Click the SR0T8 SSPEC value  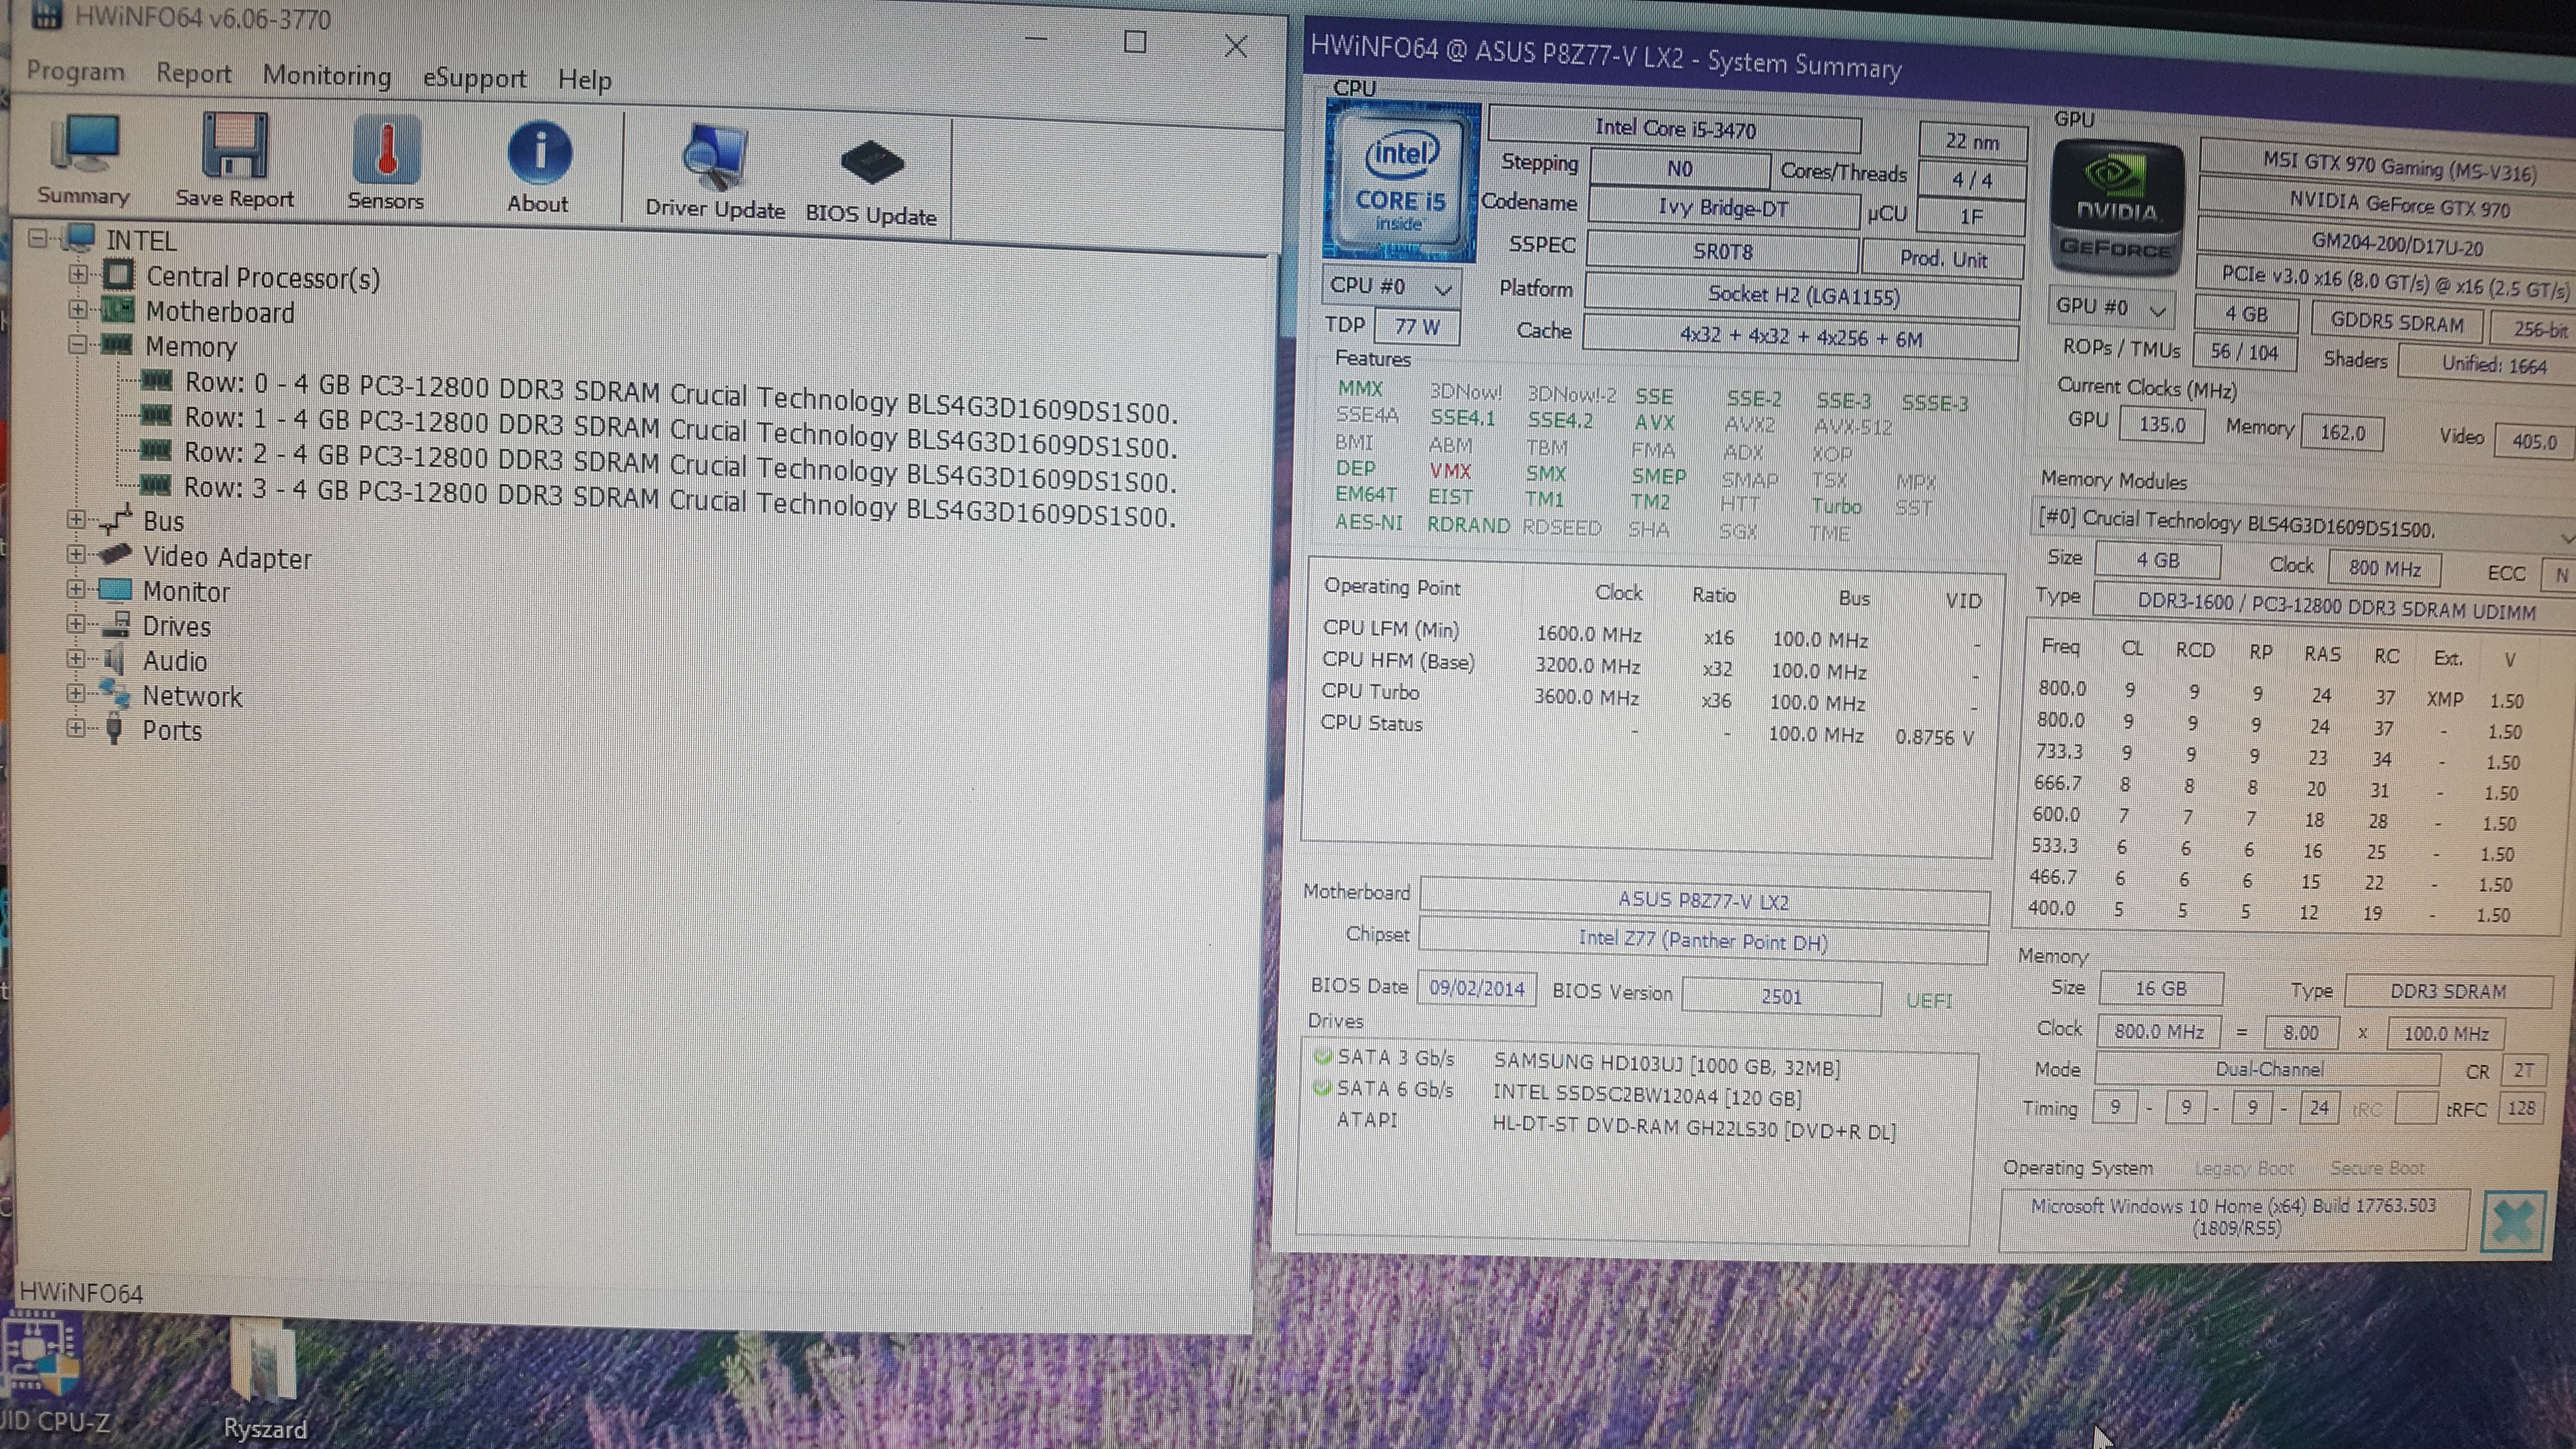coord(1722,251)
